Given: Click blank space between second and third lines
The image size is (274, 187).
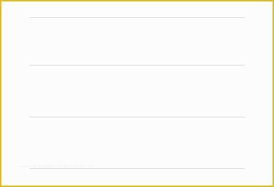Looking at the screenshot, I should click(x=137, y=91).
